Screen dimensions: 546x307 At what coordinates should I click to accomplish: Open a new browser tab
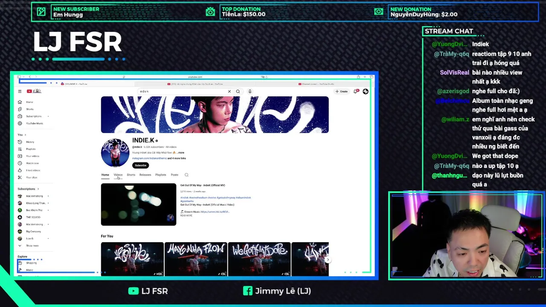[x=365, y=77]
